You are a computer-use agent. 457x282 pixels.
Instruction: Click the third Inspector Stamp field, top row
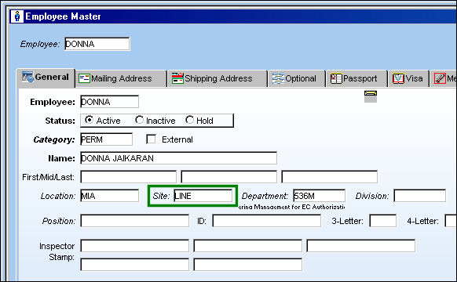coord(361,246)
